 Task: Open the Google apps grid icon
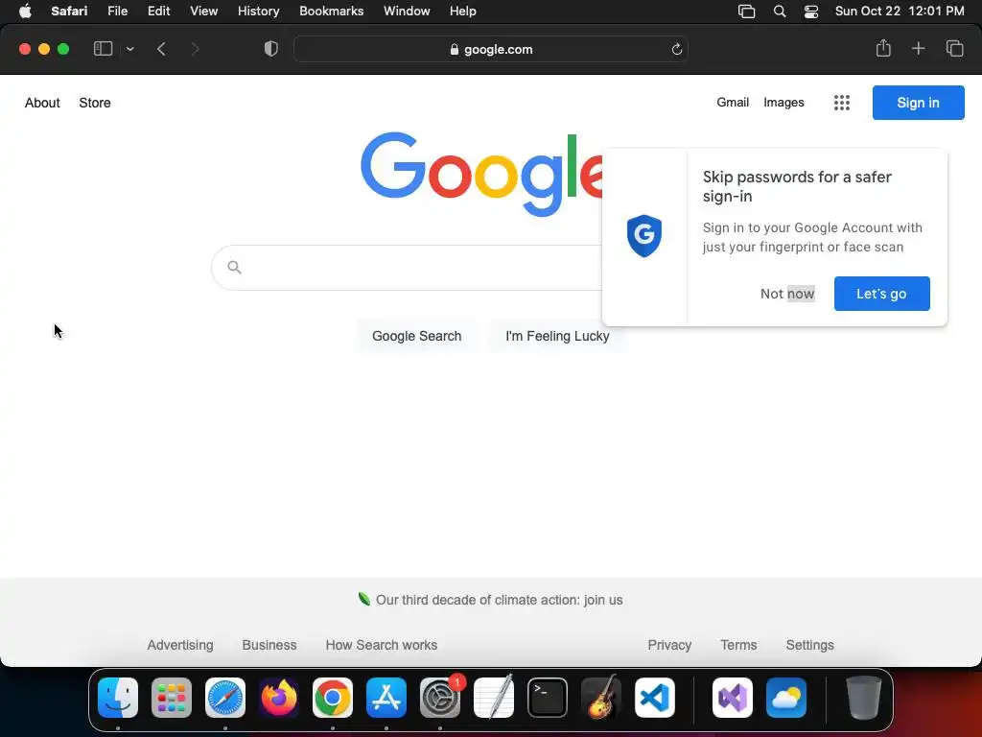(x=842, y=103)
